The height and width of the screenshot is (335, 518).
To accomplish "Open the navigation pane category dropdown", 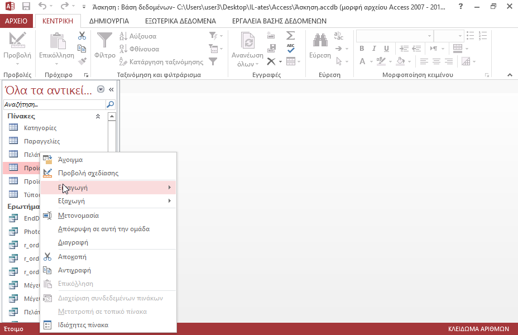I will (x=101, y=89).
